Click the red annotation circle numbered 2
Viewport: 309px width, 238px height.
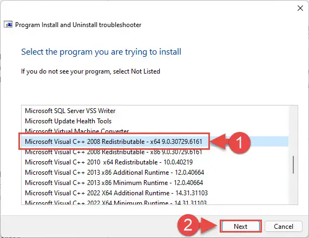188,225
